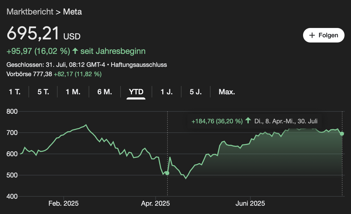This screenshot has height=214, width=351.
Task: Click the seit Jahresbeginn label
Action: click(x=113, y=51)
